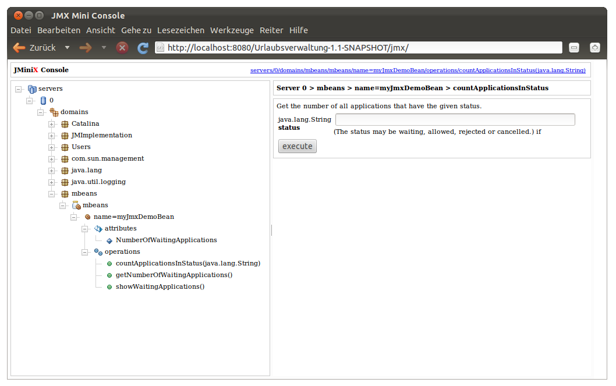Click the Catalina domain icon
This screenshot has height=386, width=616.
coord(65,124)
